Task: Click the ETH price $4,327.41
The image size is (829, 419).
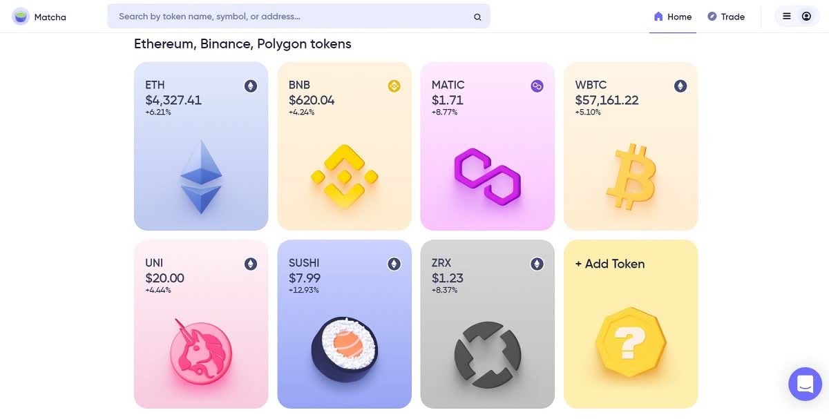Action: point(173,100)
